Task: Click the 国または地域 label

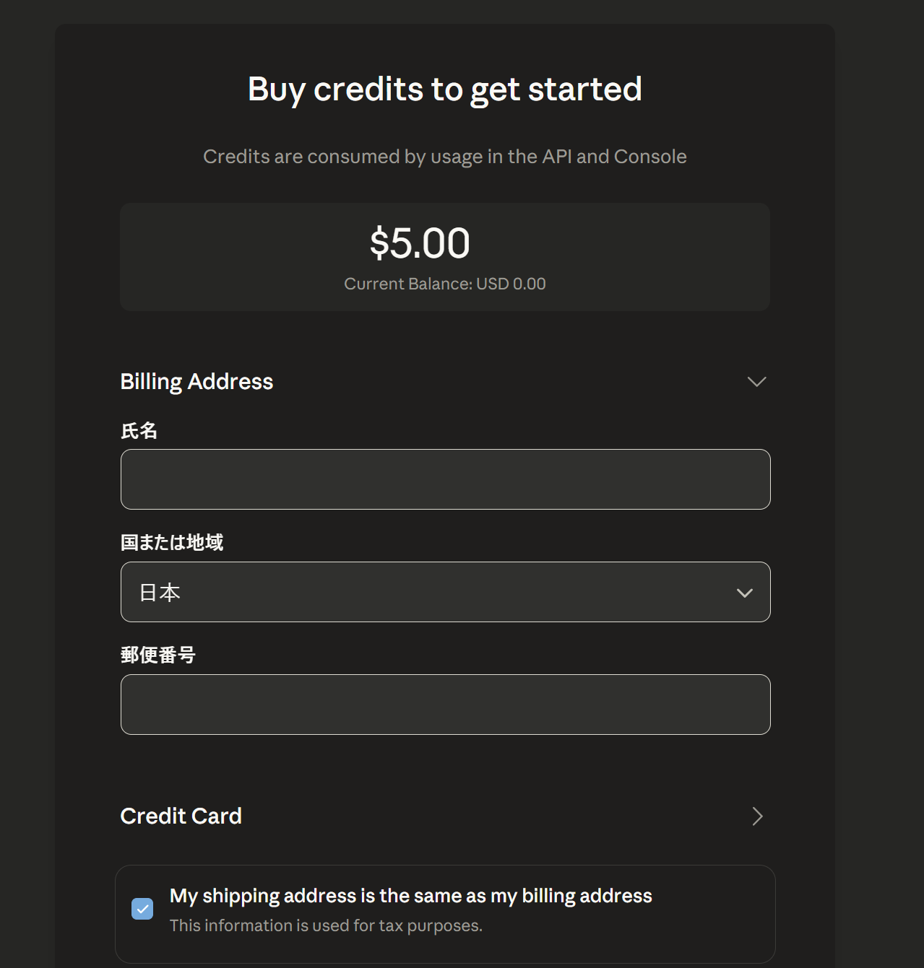Action: tap(172, 542)
